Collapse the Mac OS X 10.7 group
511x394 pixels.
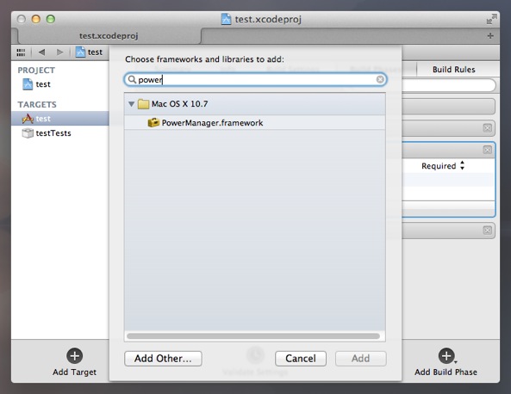click(131, 104)
